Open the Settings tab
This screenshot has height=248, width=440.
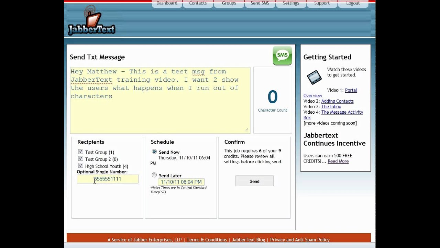click(291, 3)
